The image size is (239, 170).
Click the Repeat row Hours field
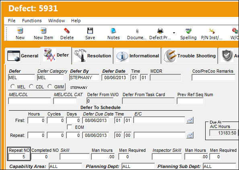coord(36,135)
